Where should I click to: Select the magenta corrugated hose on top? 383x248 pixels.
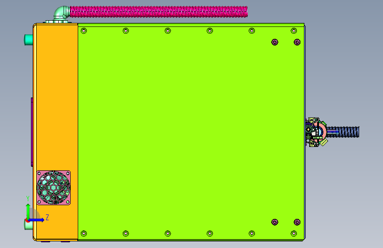pyautogui.click(x=159, y=12)
